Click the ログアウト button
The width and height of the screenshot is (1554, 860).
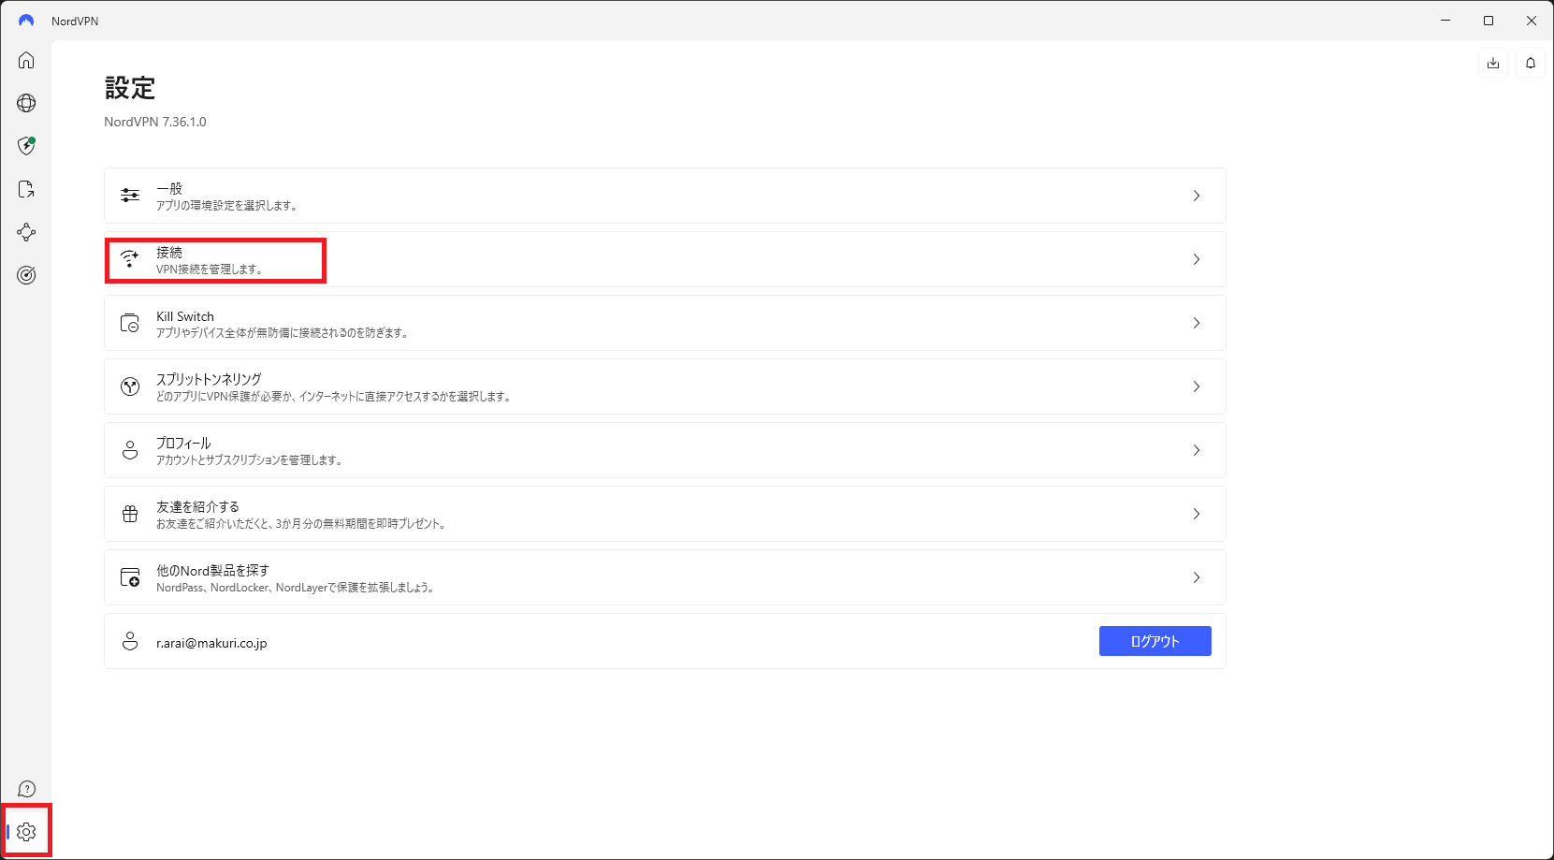pos(1155,641)
